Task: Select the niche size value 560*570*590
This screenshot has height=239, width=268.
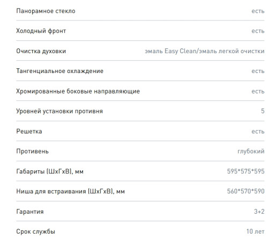Action: point(245,191)
